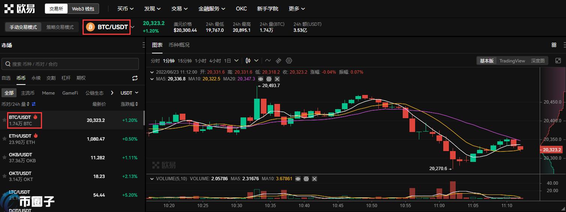566x212 pixels.
Task: Open the 发现 dropdown menu
Action: pos(152,9)
